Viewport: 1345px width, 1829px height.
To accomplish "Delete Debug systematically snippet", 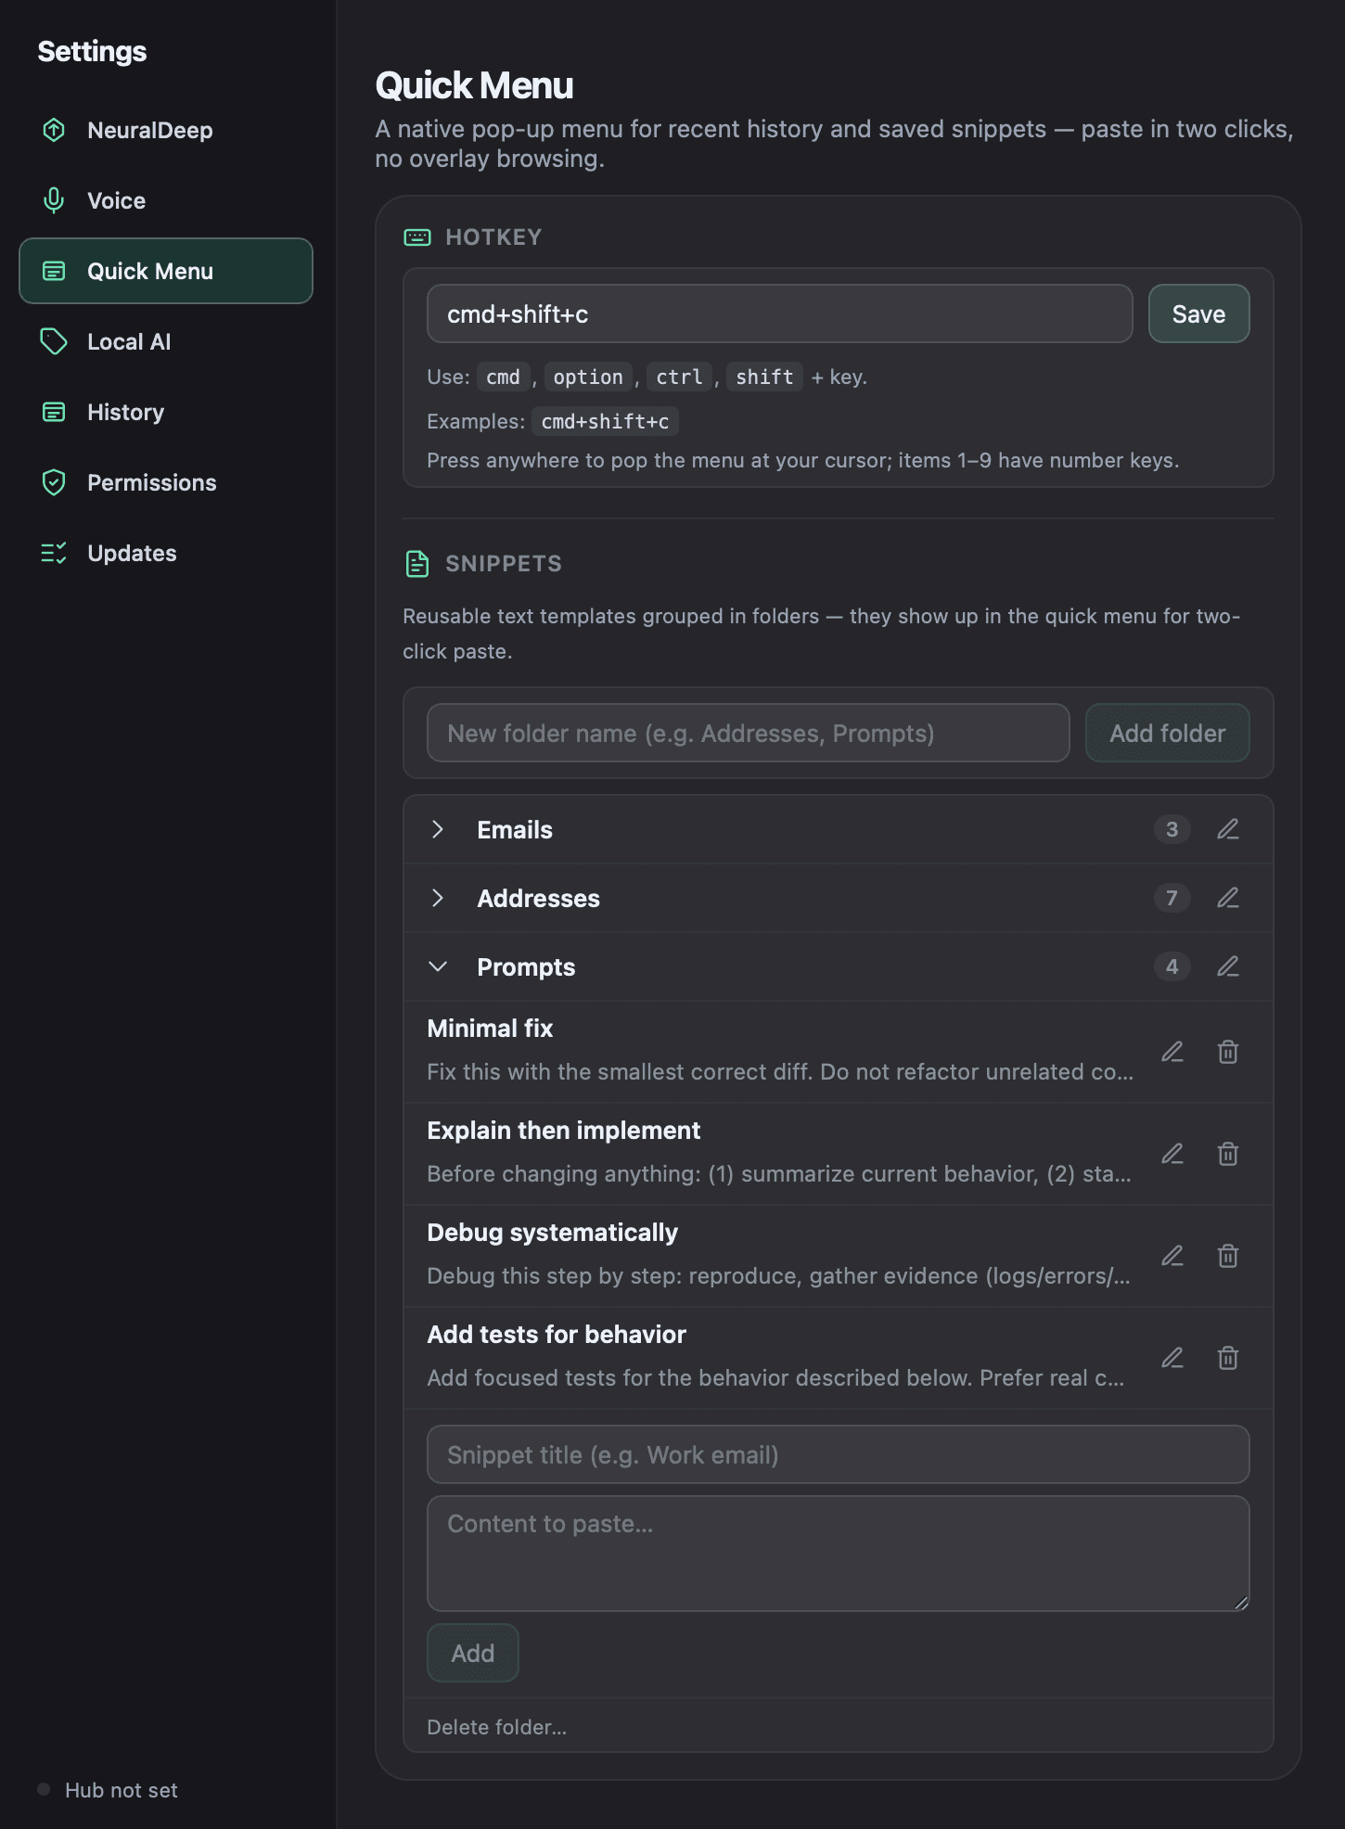I will click(1228, 1256).
